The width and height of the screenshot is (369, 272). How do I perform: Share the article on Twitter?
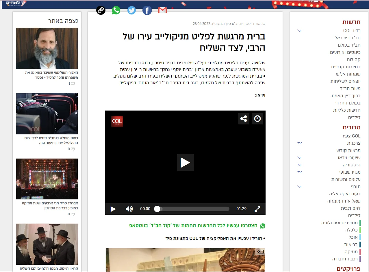131,11
